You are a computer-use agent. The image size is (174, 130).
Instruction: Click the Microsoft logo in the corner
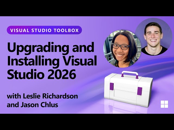[x=164, y=104]
